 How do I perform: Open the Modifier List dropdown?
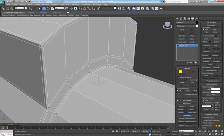tap(197, 26)
